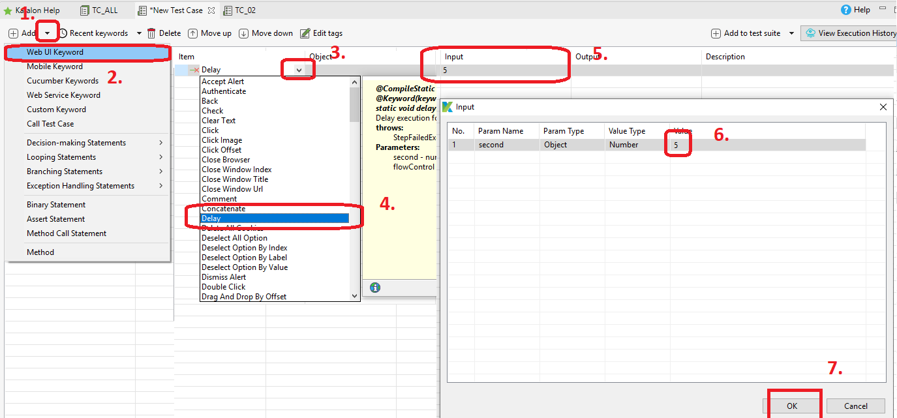
Task: Choose Comment in keyword list
Action: click(275, 199)
